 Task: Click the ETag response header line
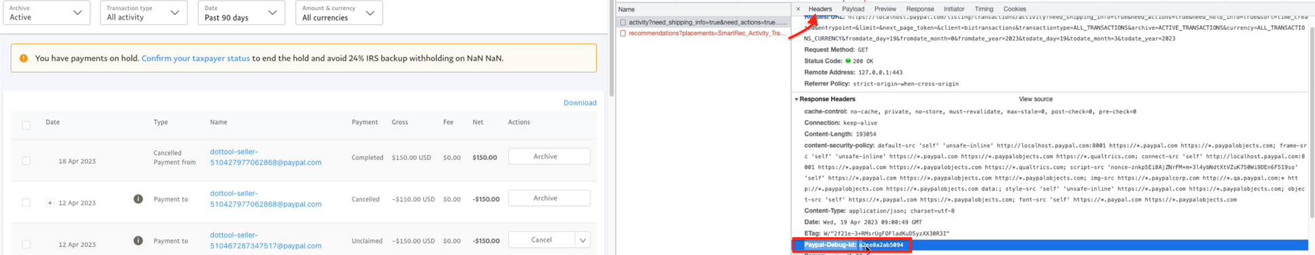(x=877, y=233)
